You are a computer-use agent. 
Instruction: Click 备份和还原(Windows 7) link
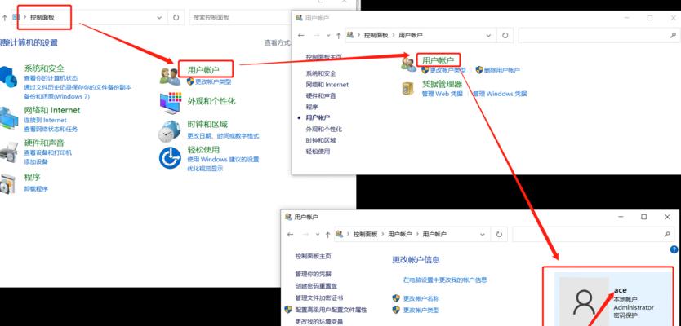[56, 96]
